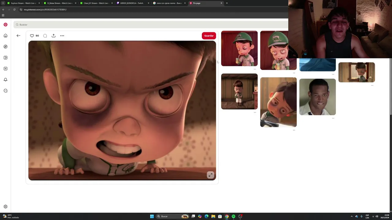
Task: Share the pin via the share icon
Action: (x=54, y=36)
